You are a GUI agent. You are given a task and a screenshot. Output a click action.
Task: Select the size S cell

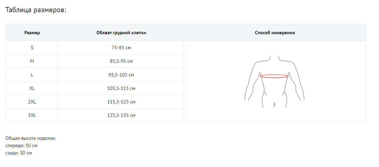click(32, 48)
